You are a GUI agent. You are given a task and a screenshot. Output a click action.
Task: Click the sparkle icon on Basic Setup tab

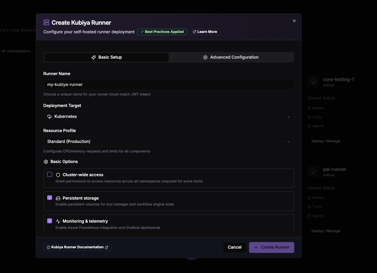(94, 57)
